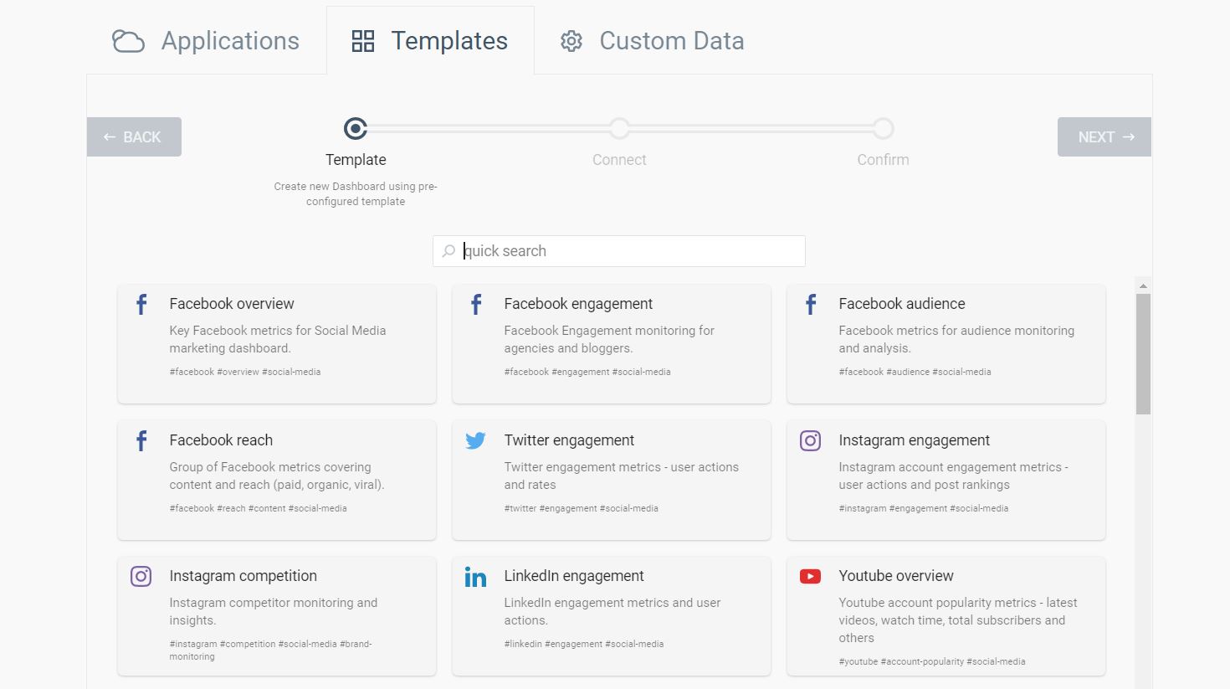Choose the Facebook overview template title
The image size is (1230, 689).
coord(232,304)
